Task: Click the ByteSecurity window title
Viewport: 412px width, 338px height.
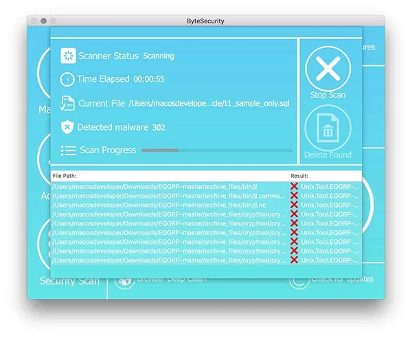Action: [205, 21]
